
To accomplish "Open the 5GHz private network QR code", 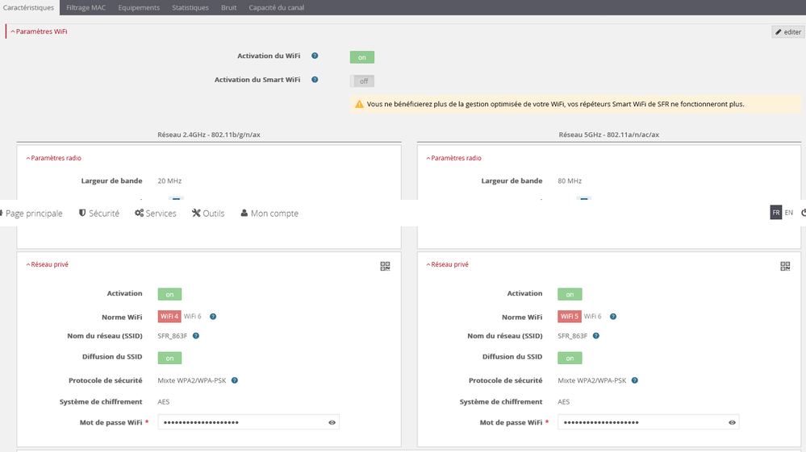I will tap(785, 266).
